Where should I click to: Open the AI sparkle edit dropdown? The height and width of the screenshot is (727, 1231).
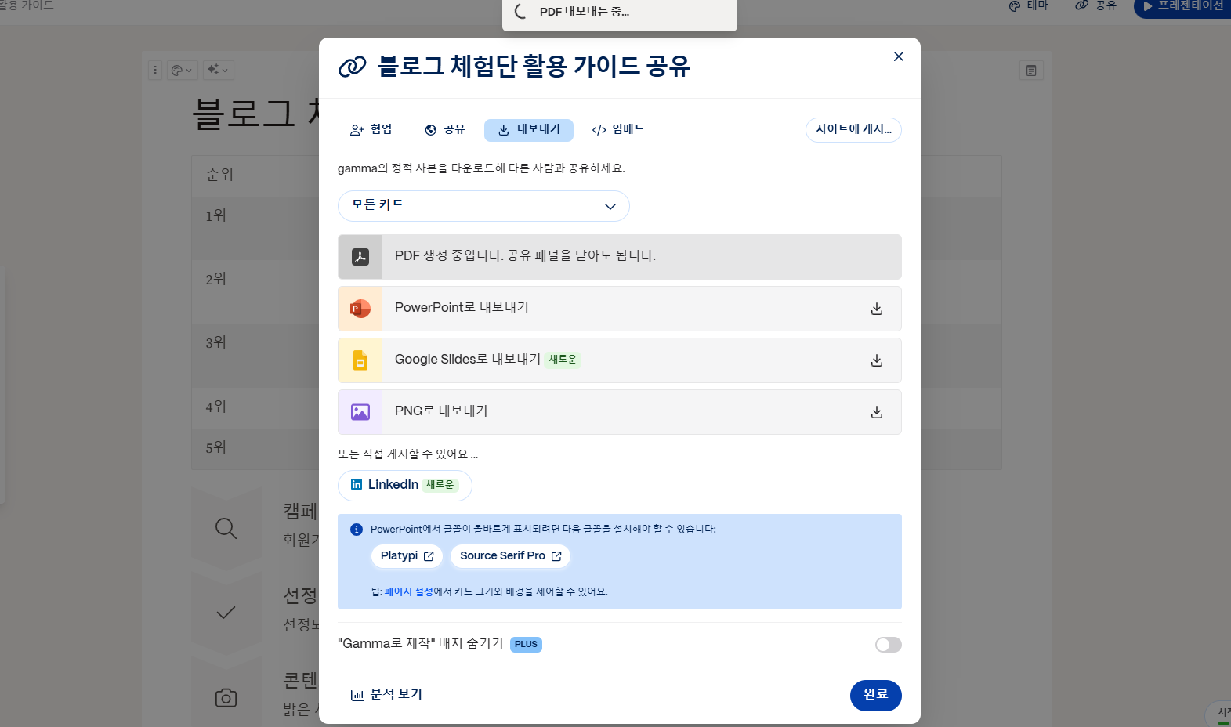tap(218, 70)
